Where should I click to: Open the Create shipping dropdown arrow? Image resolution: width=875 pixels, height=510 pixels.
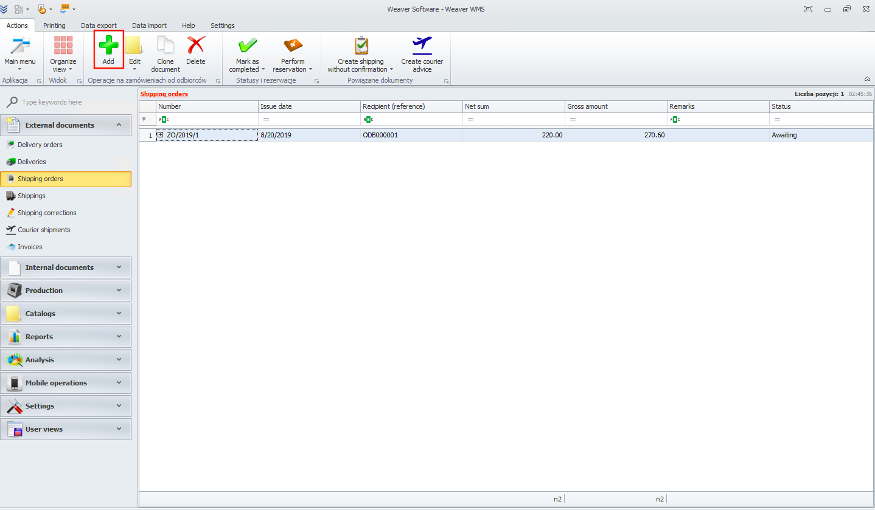tap(391, 69)
